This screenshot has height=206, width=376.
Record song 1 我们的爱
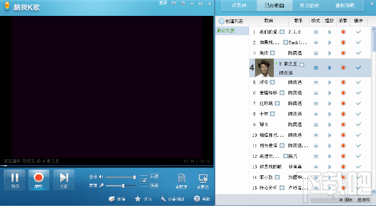(x=344, y=32)
